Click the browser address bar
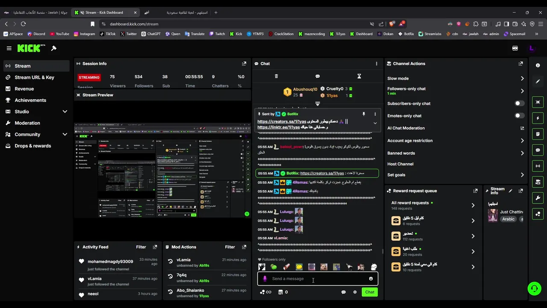 click(235, 24)
